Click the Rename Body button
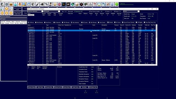176x99 pixels. coord(49,87)
